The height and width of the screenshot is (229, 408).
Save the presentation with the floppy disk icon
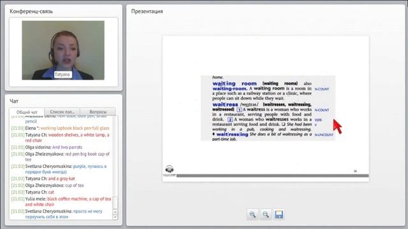pyautogui.click(x=279, y=214)
